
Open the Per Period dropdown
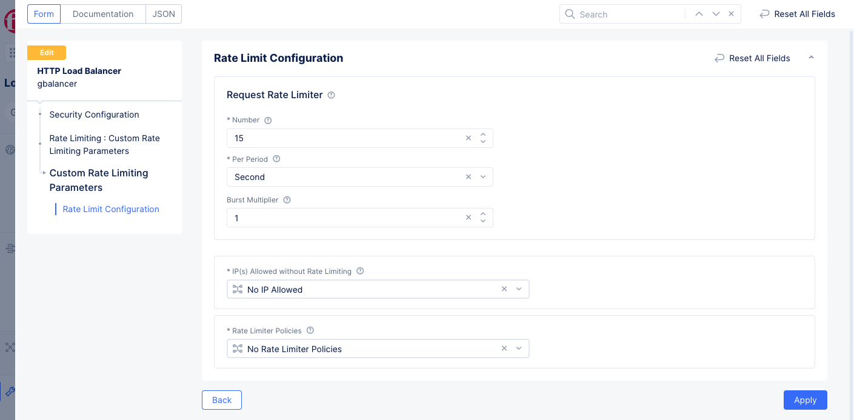click(483, 177)
